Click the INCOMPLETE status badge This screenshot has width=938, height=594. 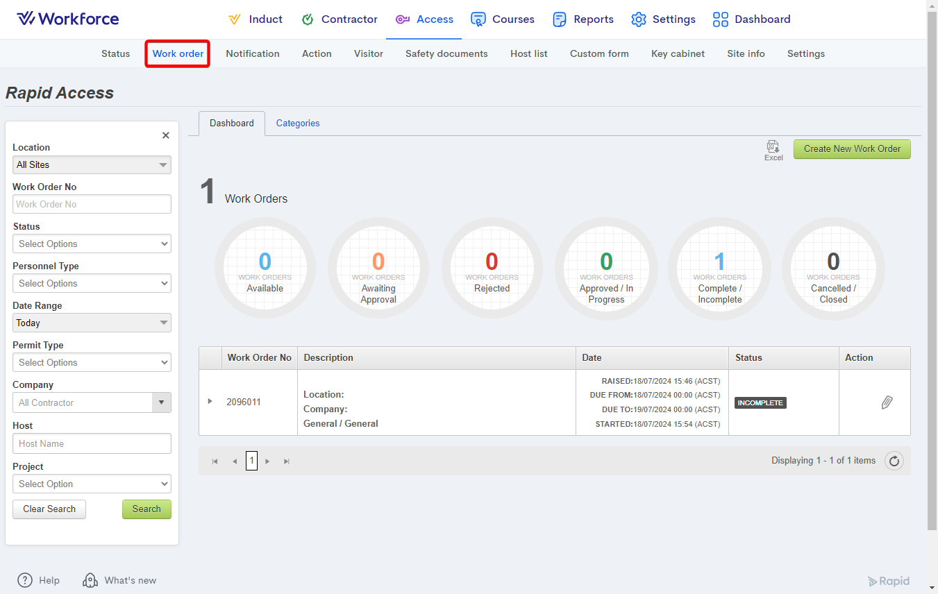[760, 402]
